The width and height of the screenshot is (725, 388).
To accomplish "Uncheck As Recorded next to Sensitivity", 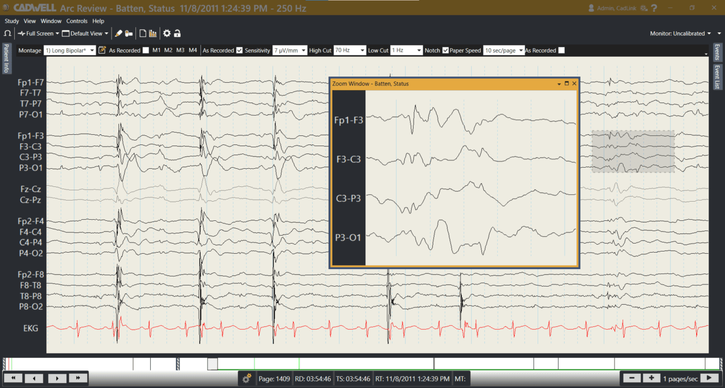I will (241, 50).
